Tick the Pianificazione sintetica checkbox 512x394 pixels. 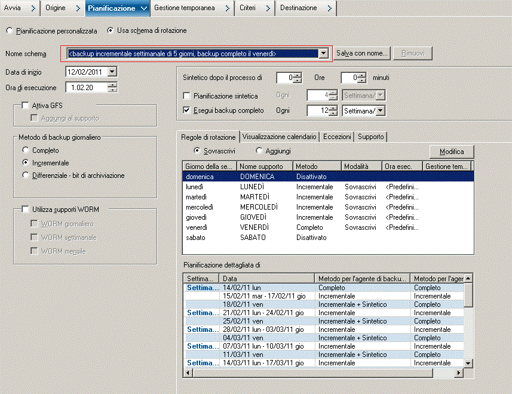point(186,96)
